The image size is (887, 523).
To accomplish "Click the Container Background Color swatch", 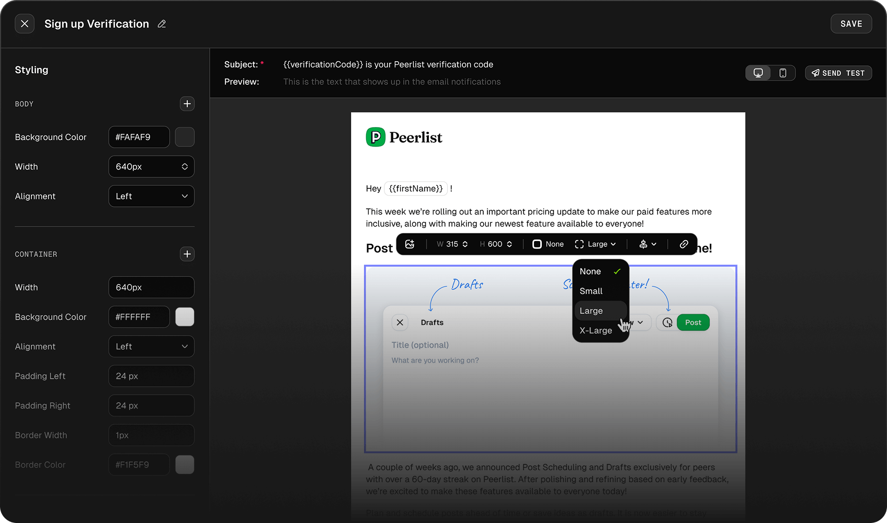I will 185,317.
